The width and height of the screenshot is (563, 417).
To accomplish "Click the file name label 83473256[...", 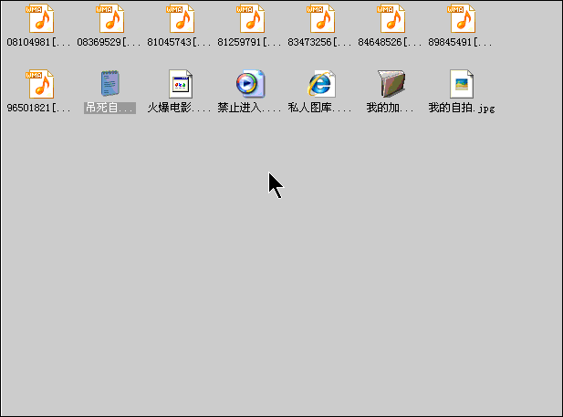I will coord(320,42).
